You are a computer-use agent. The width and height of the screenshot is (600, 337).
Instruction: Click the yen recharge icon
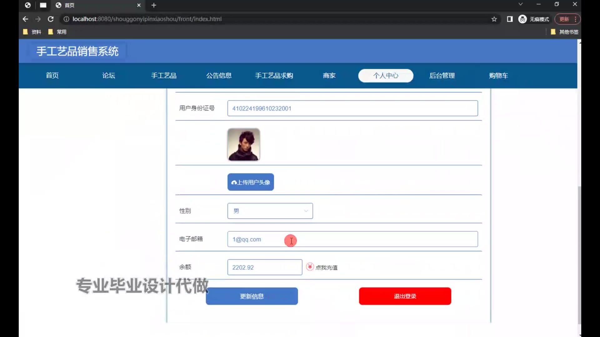tap(310, 267)
